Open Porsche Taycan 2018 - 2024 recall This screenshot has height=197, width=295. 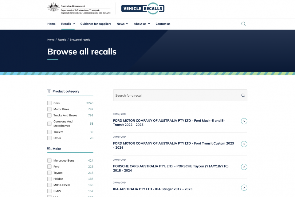(171, 168)
